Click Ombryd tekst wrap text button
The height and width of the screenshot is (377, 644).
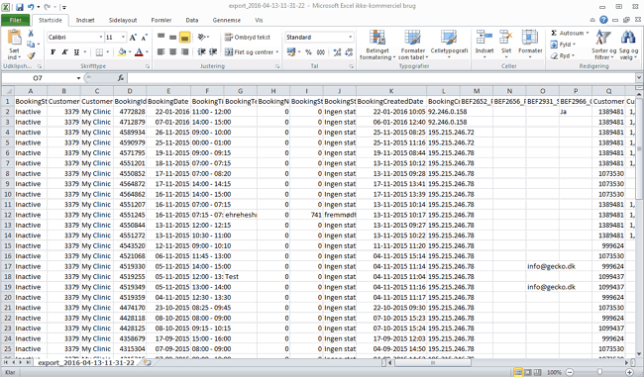(248, 38)
